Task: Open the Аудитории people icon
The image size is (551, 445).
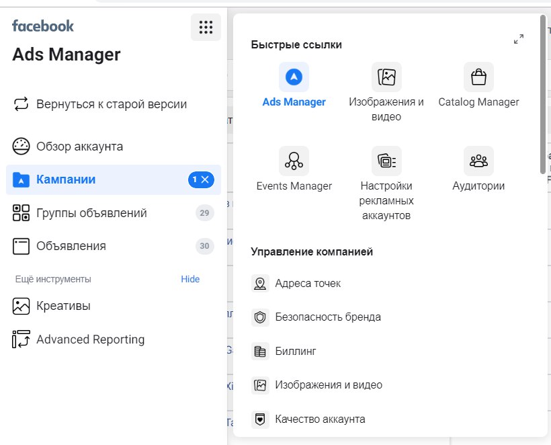Action: [478, 161]
